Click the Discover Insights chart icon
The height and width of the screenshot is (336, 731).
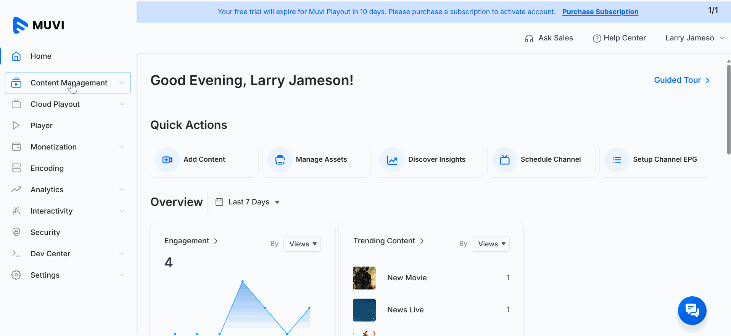pos(392,160)
